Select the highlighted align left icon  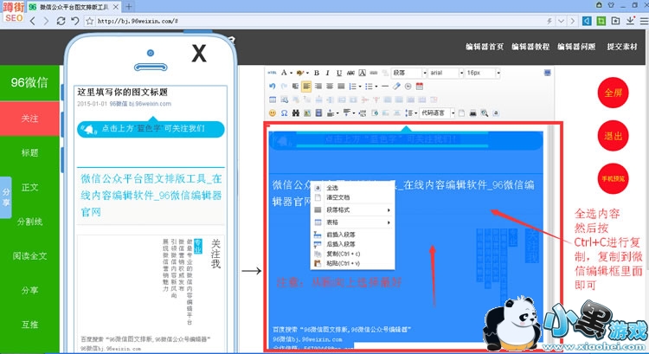pyautogui.click(x=306, y=86)
